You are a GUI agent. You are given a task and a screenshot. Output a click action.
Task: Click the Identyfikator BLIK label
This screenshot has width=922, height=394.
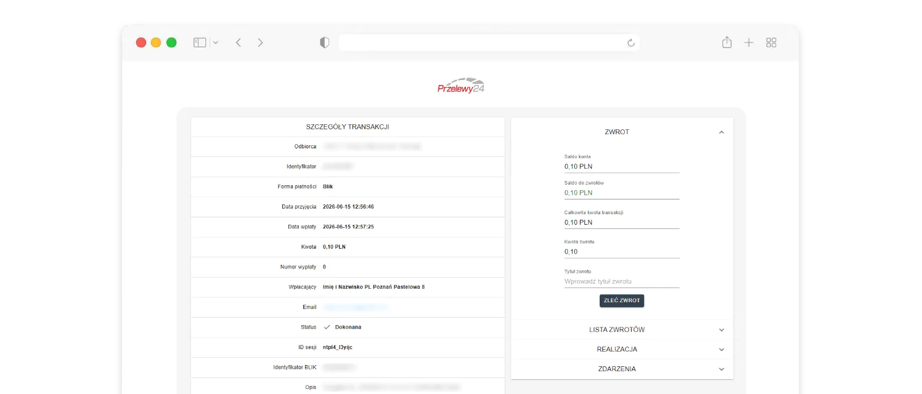[295, 367]
